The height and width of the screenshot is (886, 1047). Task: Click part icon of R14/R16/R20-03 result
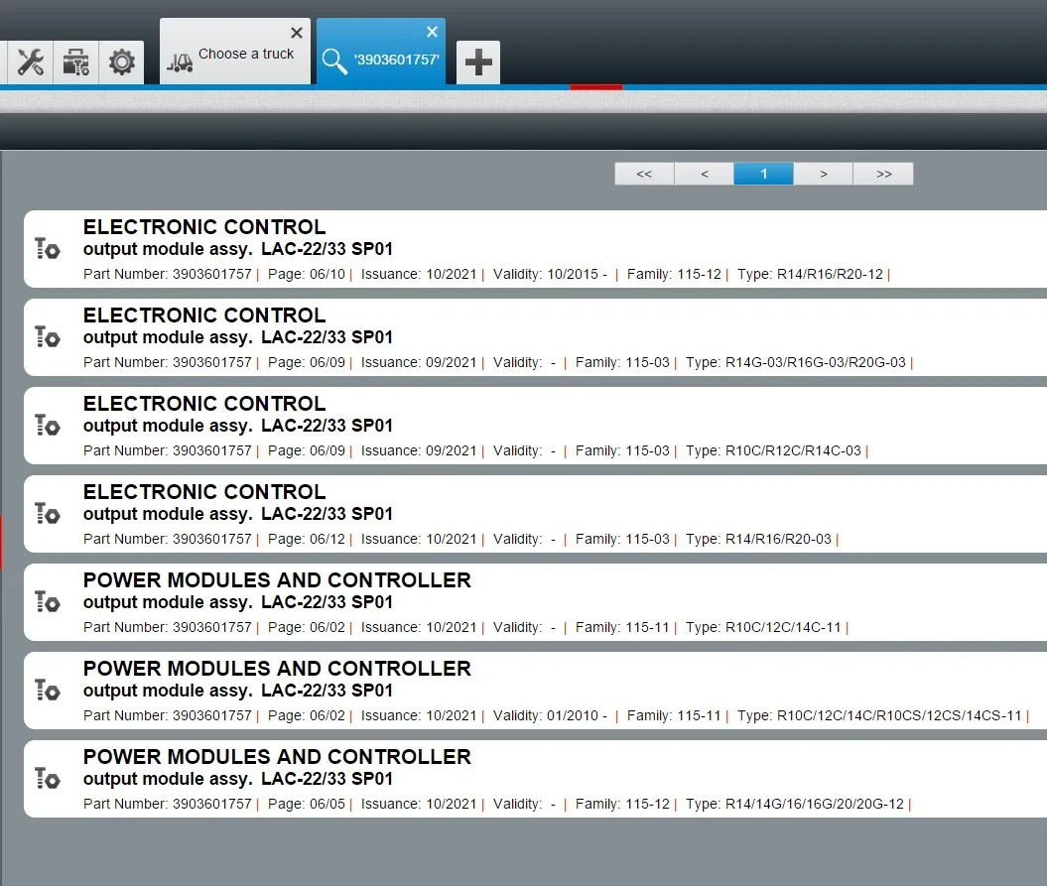(x=48, y=513)
